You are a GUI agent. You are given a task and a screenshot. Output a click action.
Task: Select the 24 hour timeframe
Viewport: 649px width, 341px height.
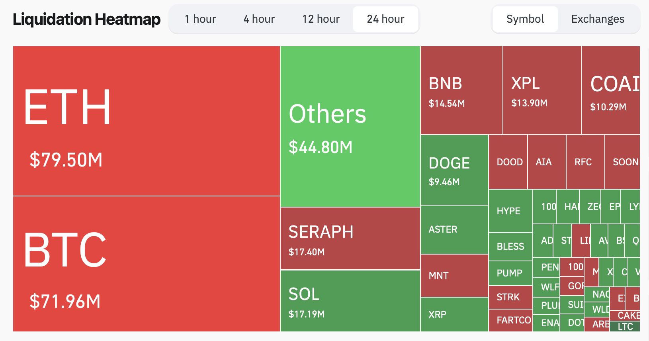coord(385,19)
